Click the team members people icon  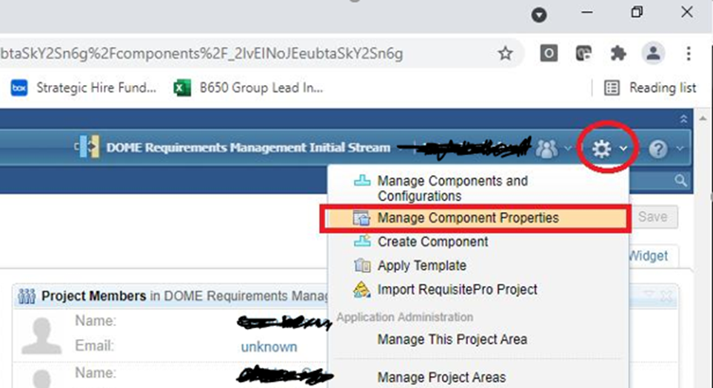(546, 149)
